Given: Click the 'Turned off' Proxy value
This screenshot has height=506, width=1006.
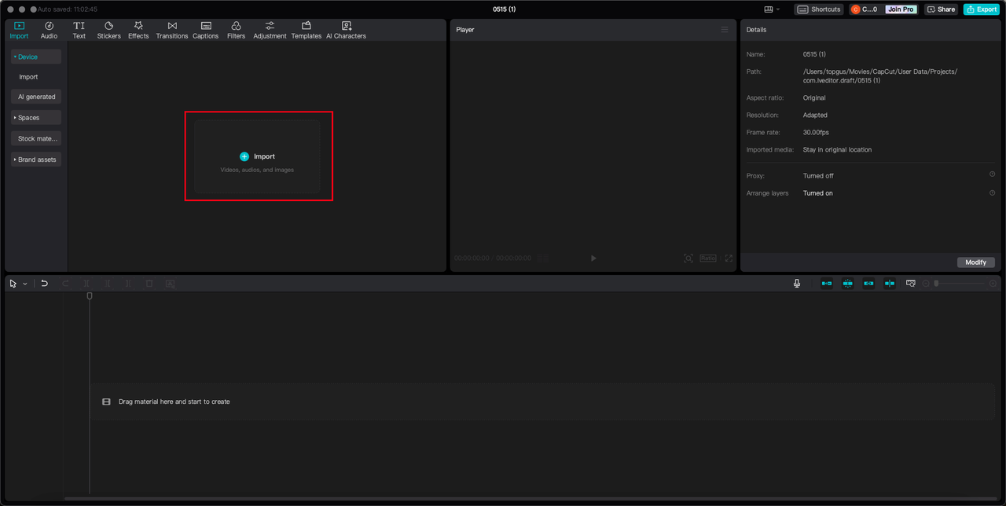Looking at the screenshot, I should (818, 175).
